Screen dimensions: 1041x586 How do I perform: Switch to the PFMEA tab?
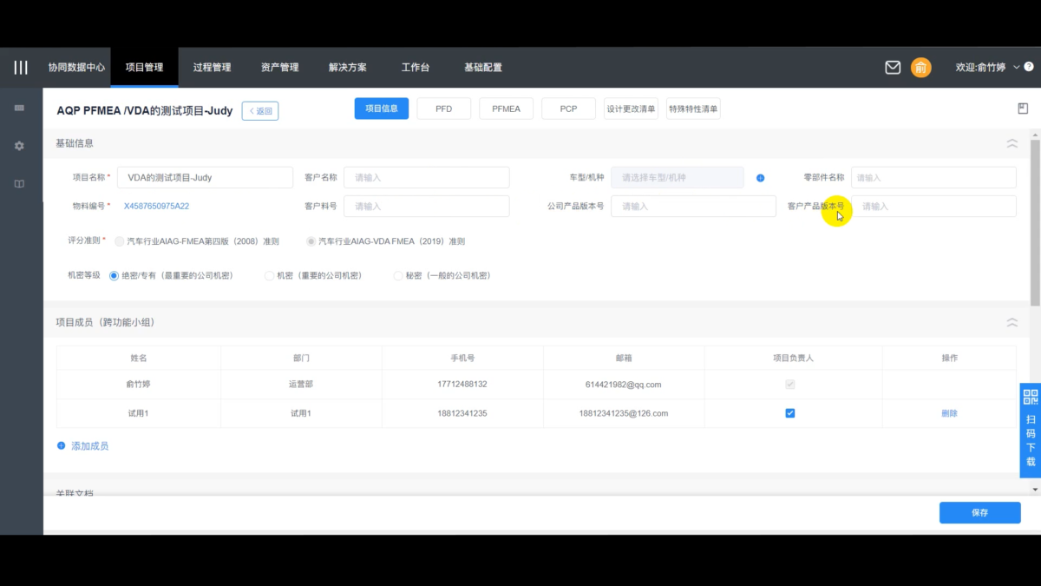(507, 109)
